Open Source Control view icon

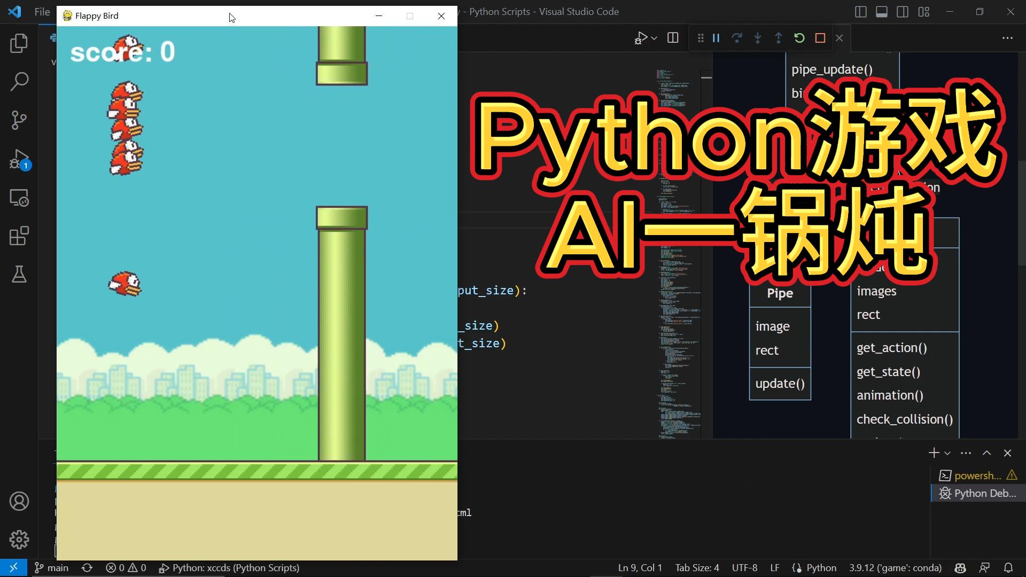pos(19,120)
